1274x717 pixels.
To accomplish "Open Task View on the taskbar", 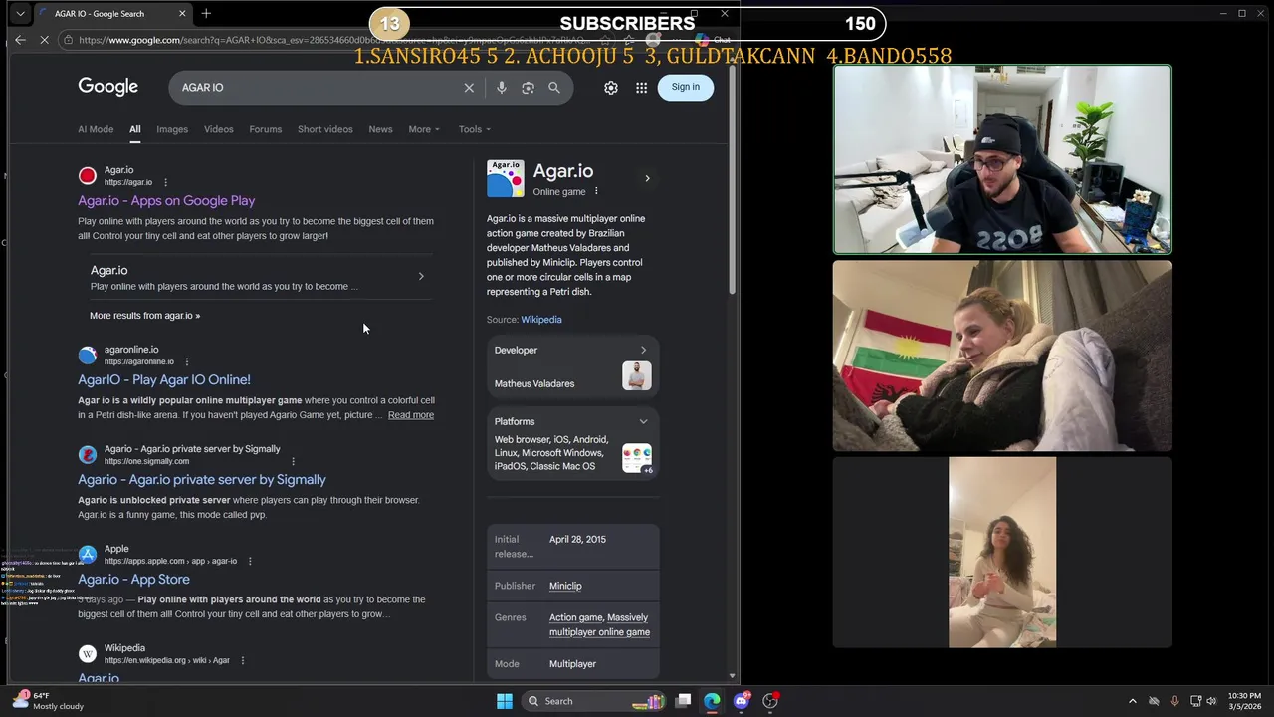I will (x=683, y=701).
